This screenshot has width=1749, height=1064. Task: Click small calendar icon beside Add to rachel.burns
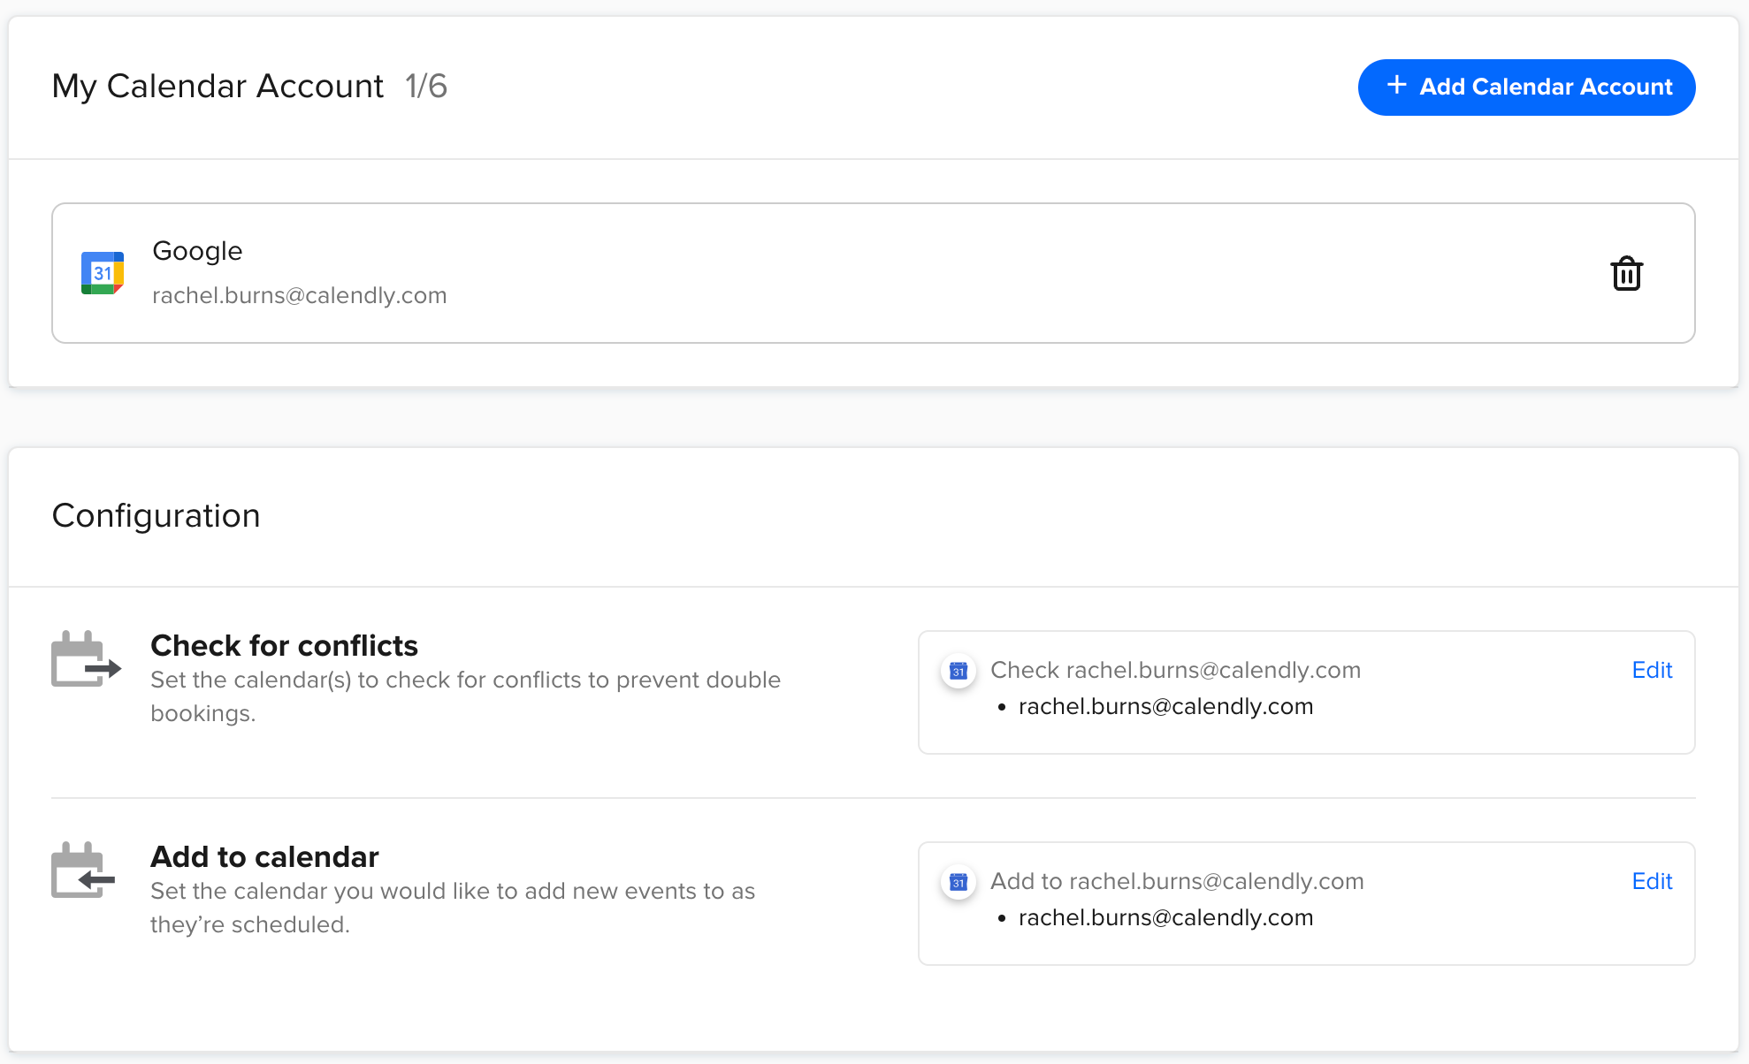[959, 882]
